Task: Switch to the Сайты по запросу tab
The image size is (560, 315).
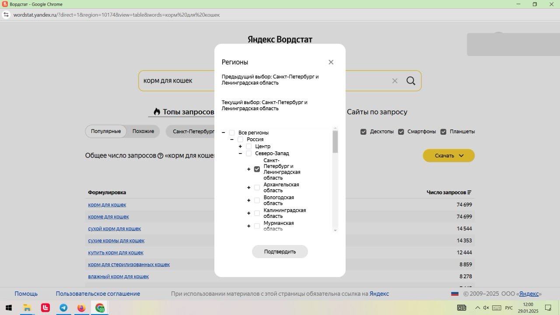Action: [x=377, y=112]
